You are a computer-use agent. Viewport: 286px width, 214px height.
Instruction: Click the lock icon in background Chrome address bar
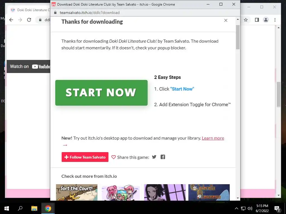[40, 20]
